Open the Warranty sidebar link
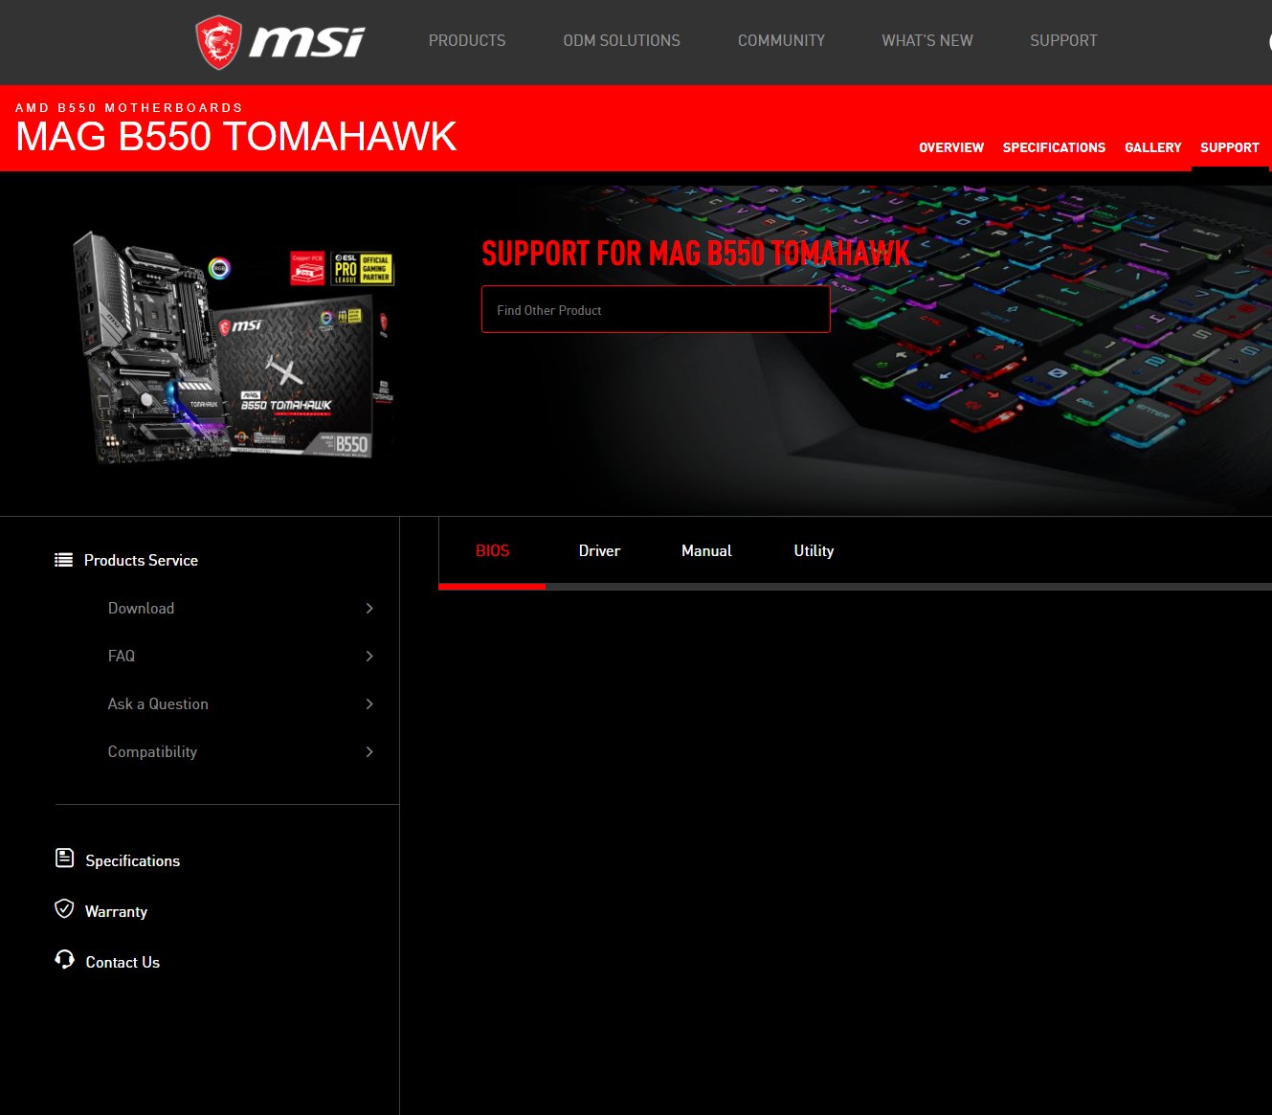The width and height of the screenshot is (1272, 1115). [116, 911]
